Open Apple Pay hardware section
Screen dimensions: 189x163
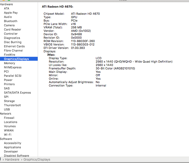point(11,13)
